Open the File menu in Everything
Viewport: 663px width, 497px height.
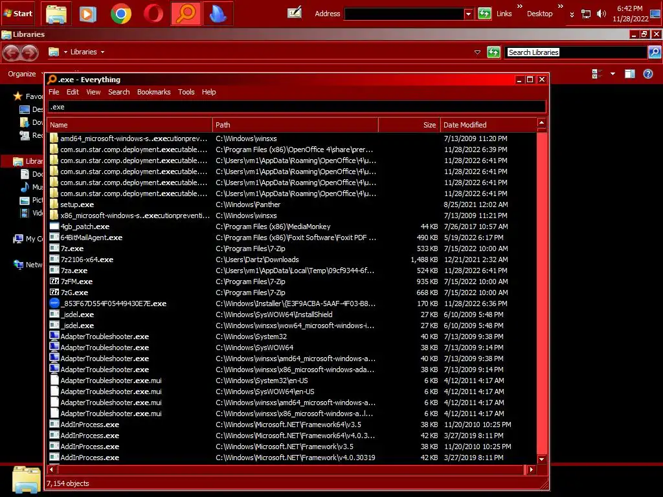coord(54,92)
